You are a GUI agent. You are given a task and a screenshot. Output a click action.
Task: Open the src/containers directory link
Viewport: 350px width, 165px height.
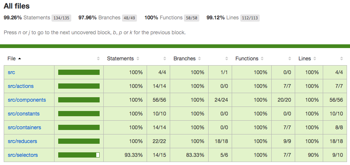click(x=24, y=128)
